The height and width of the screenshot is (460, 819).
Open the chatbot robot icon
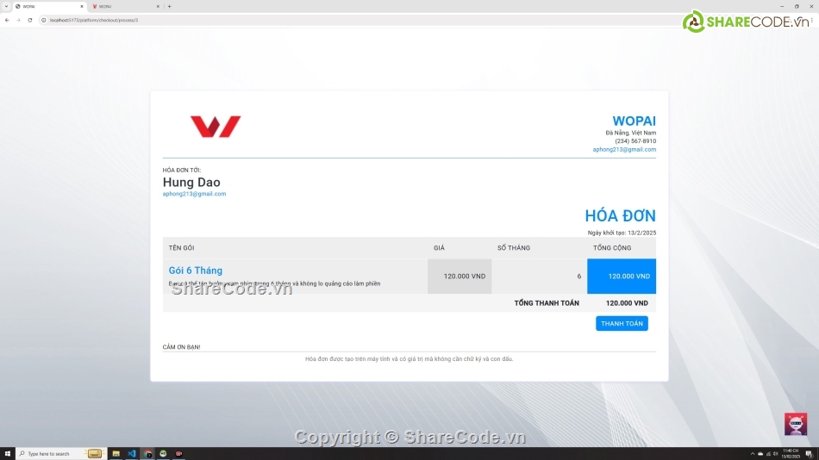tap(796, 424)
